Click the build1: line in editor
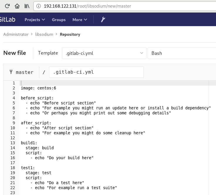This screenshot has width=216, height=195. (29, 143)
